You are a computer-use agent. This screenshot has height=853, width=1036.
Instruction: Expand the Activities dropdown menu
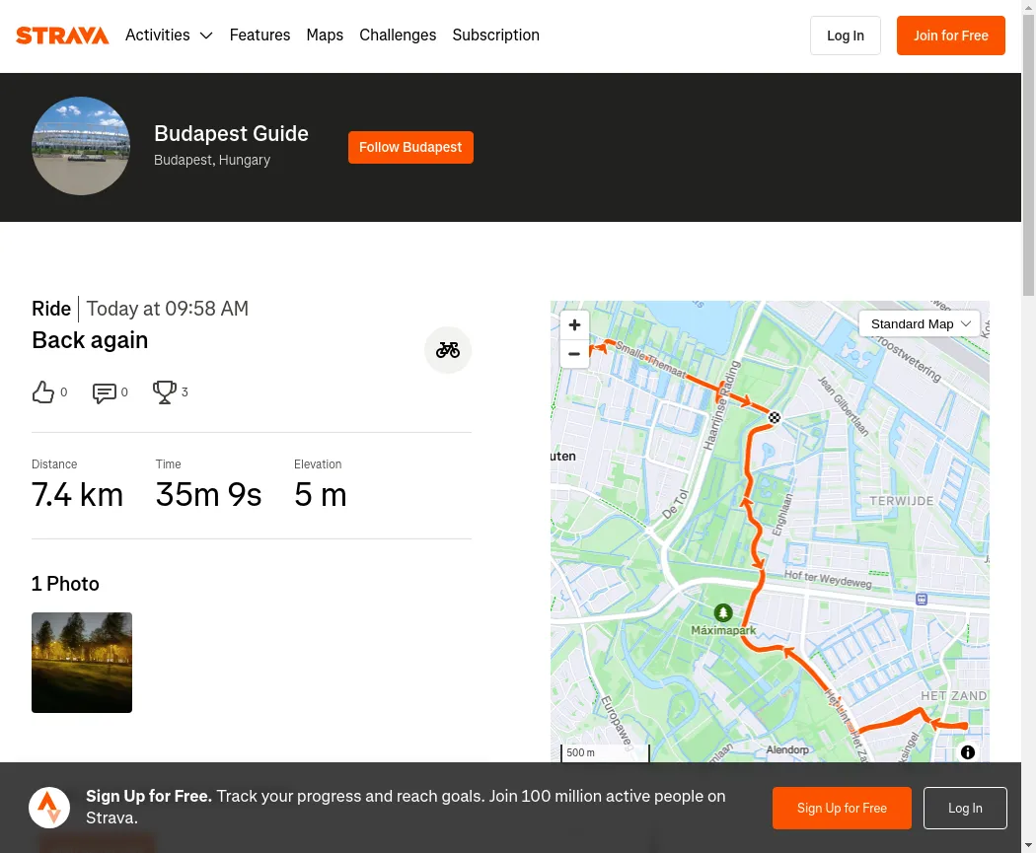pyautogui.click(x=169, y=35)
